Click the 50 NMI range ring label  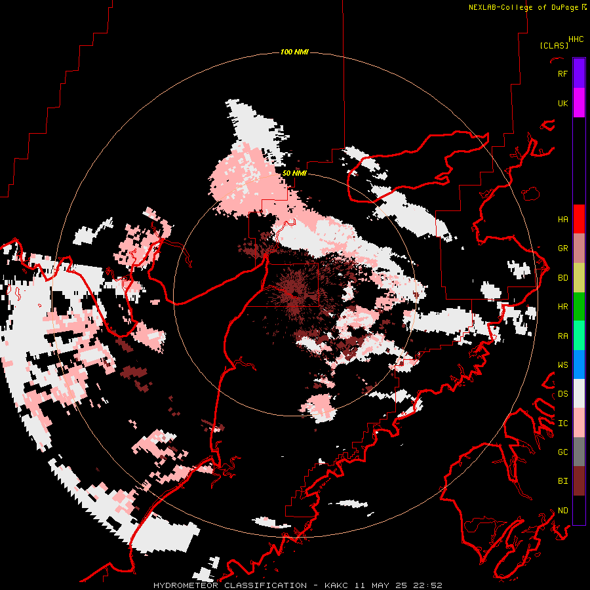(294, 173)
